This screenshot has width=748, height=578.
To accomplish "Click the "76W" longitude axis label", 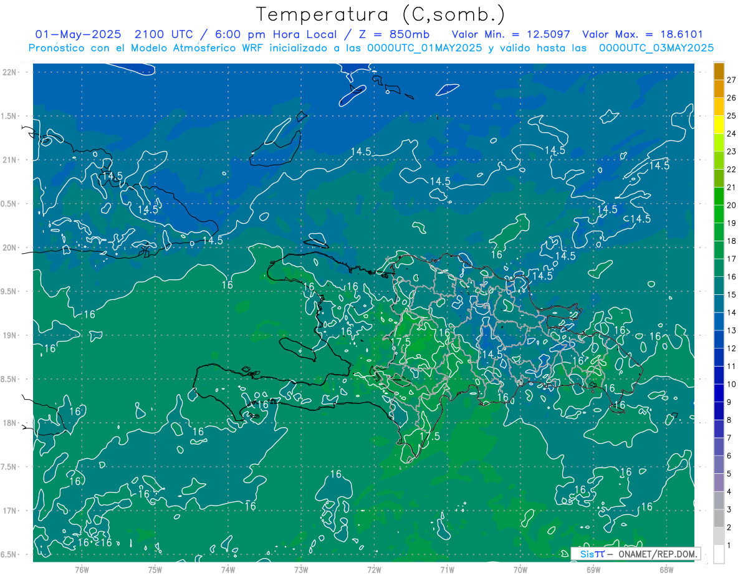I will [82, 569].
